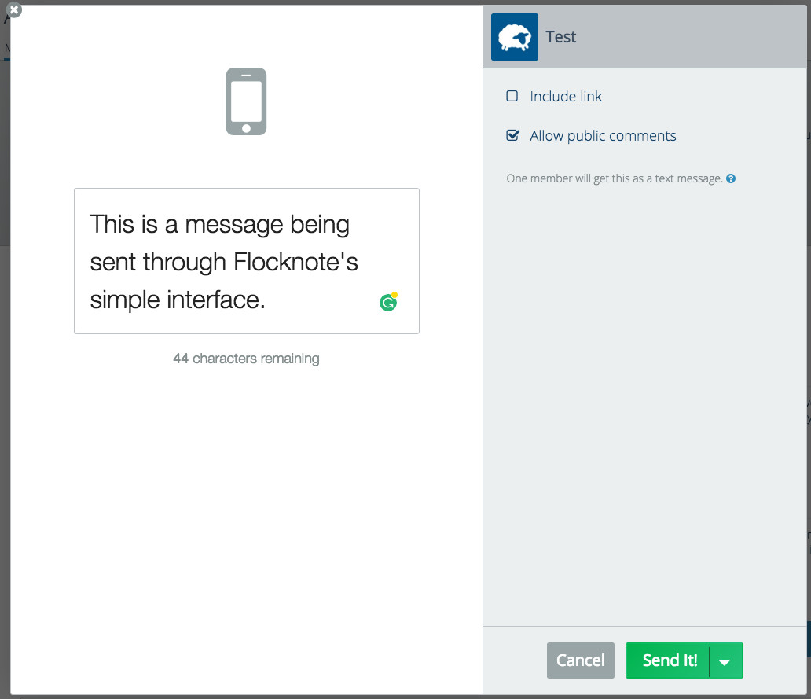Click the Send It! button
The image size is (811, 699).
(x=668, y=660)
